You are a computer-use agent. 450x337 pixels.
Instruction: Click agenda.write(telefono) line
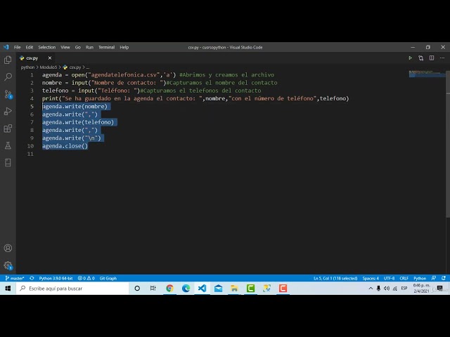click(x=78, y=122)
